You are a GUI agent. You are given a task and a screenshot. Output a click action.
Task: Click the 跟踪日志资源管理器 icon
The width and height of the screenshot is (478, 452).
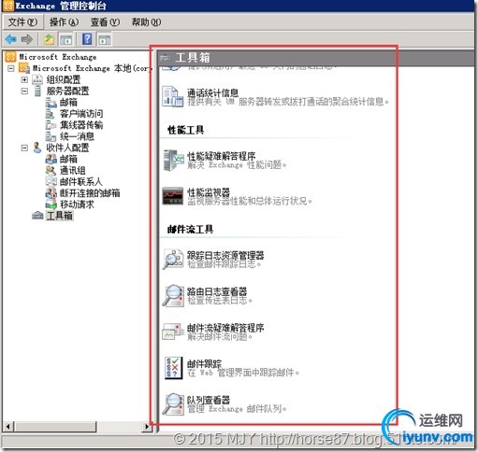pos(173,259)
